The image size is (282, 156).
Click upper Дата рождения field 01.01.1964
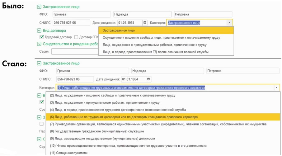pos(130,23)
